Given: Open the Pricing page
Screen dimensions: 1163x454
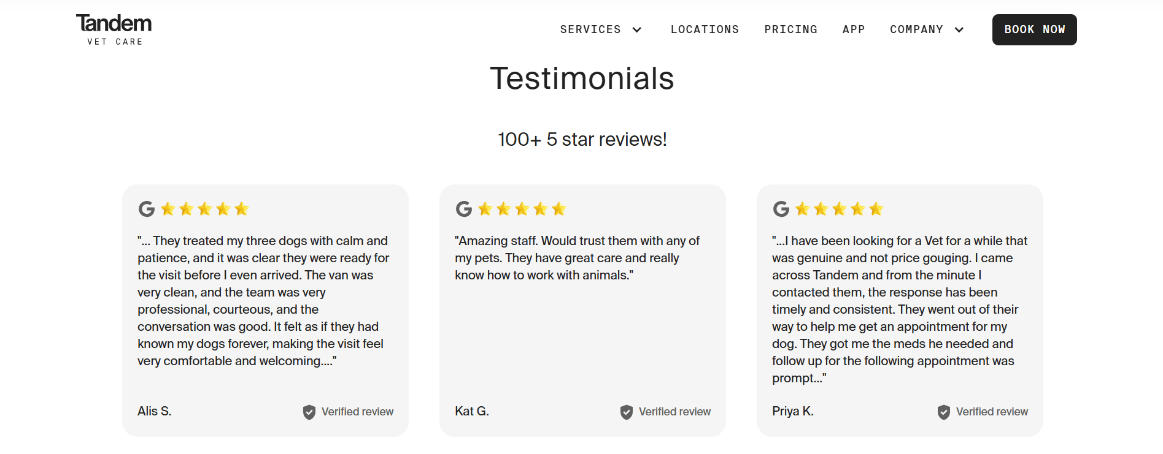Looking at the screenshot, I should (x=790, y=29).
